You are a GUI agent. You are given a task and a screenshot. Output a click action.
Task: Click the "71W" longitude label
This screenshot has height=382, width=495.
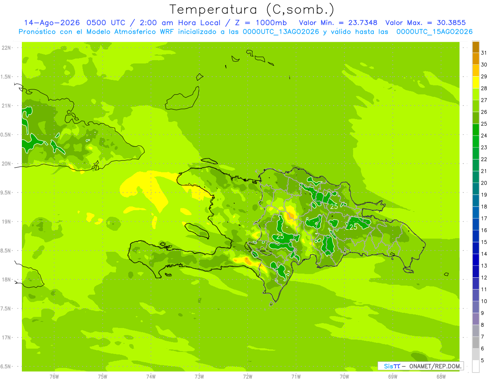pos(296,377)
